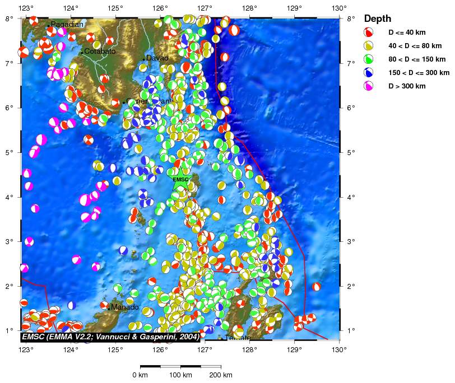Click the 'Depth' legend title
Viewport: 455px width, 383px height.
378,18
